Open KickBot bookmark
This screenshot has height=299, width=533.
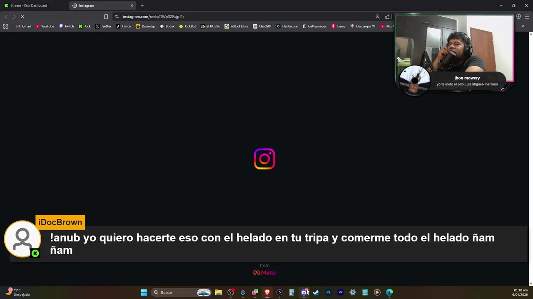coord(187,26)
